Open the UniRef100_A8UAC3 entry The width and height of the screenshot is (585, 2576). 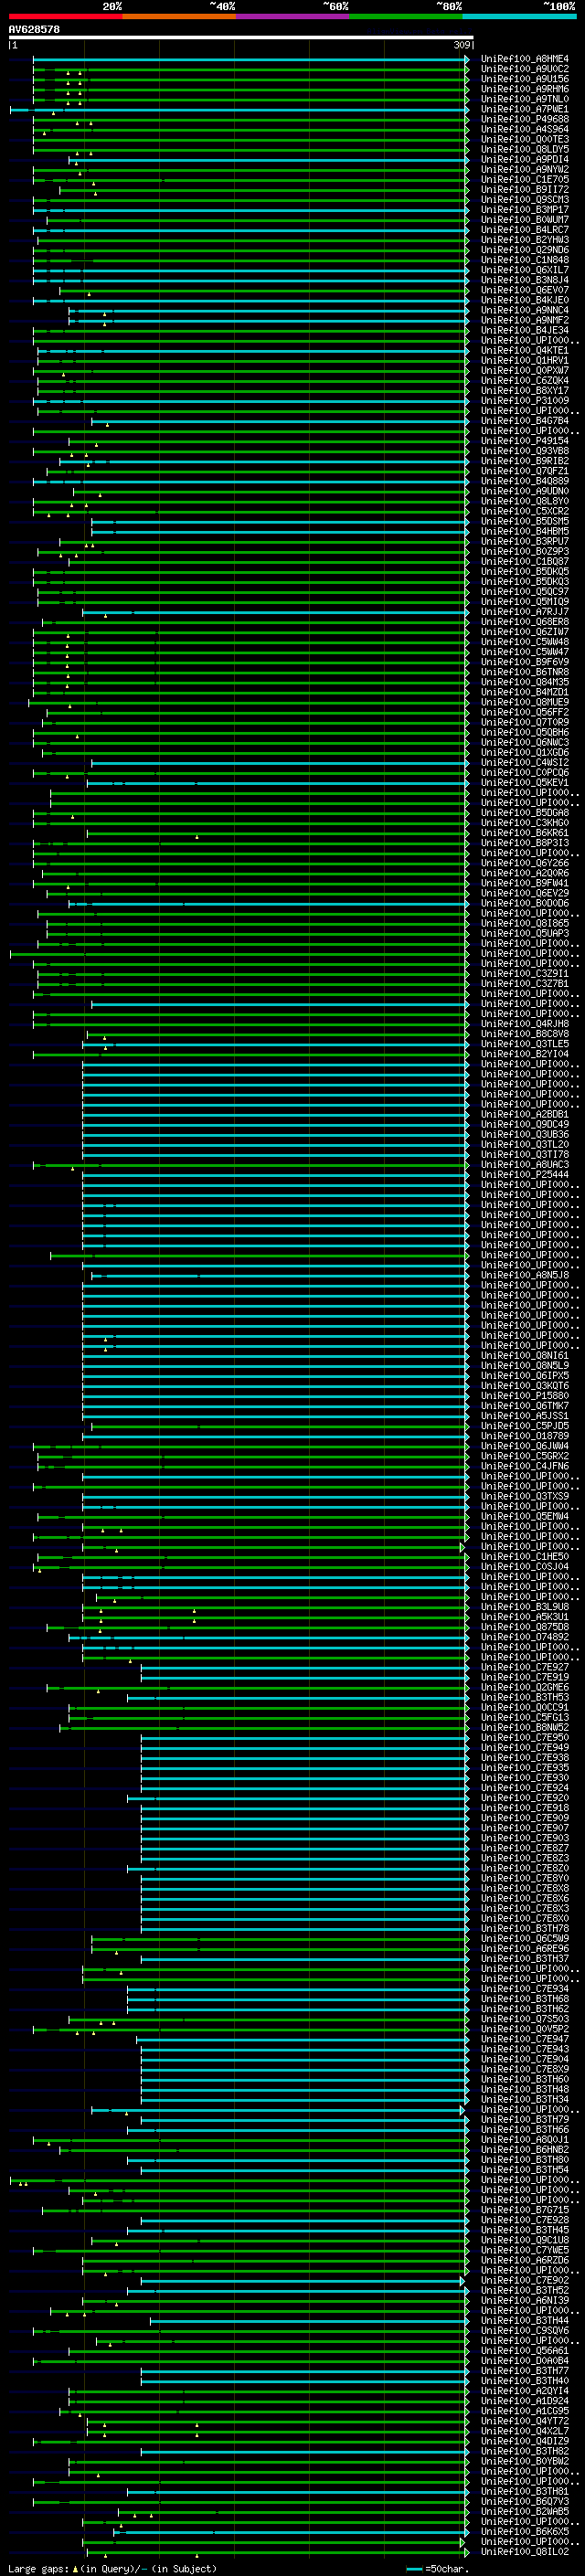[x=524, y=1164]
